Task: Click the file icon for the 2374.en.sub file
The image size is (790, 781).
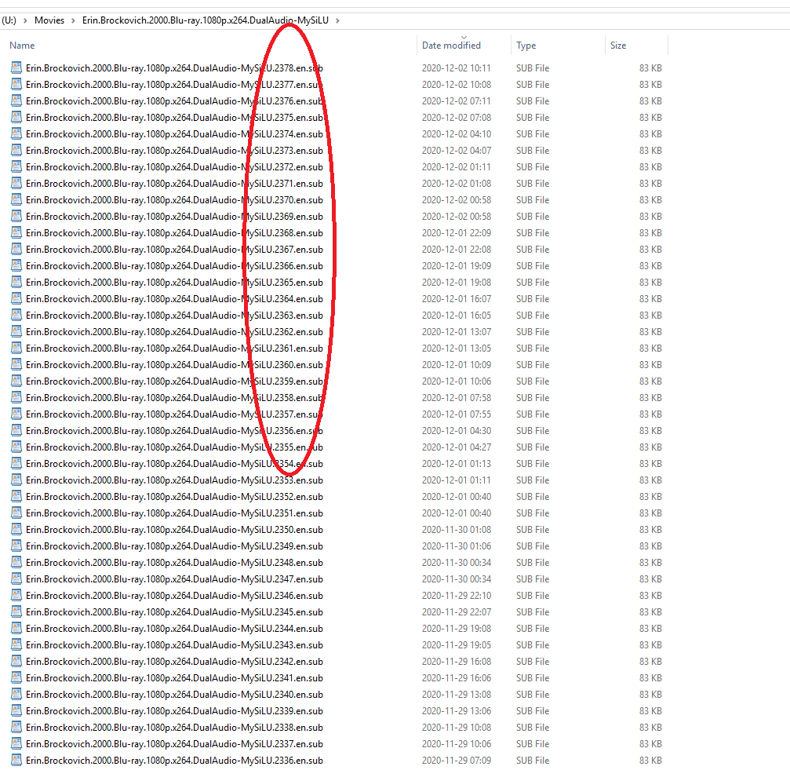Action: [16, 133]
